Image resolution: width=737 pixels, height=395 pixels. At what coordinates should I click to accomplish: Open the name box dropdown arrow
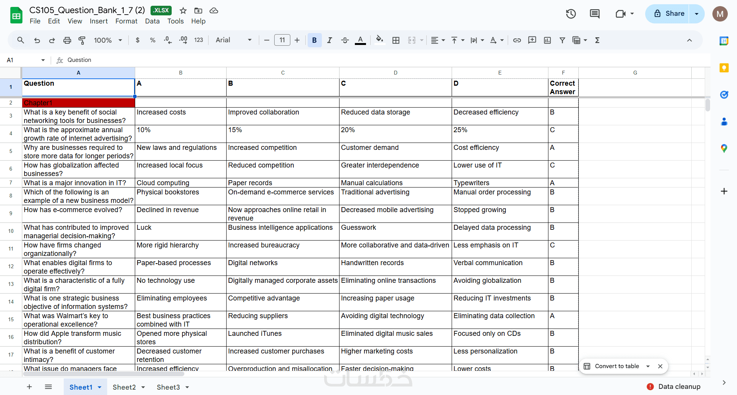tap(43, 60)
